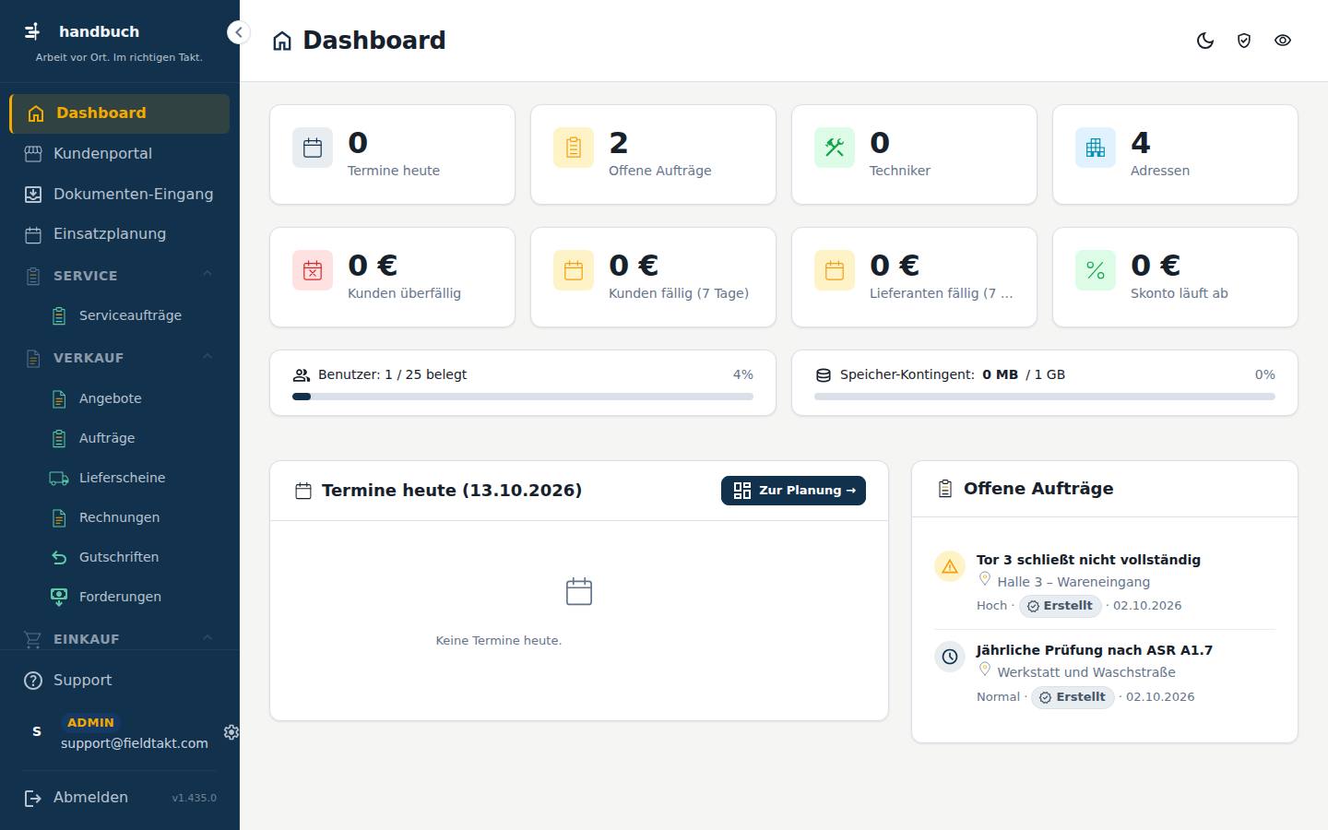
Task: Click Abmelden to log out
Action: [x=90, y=797]
